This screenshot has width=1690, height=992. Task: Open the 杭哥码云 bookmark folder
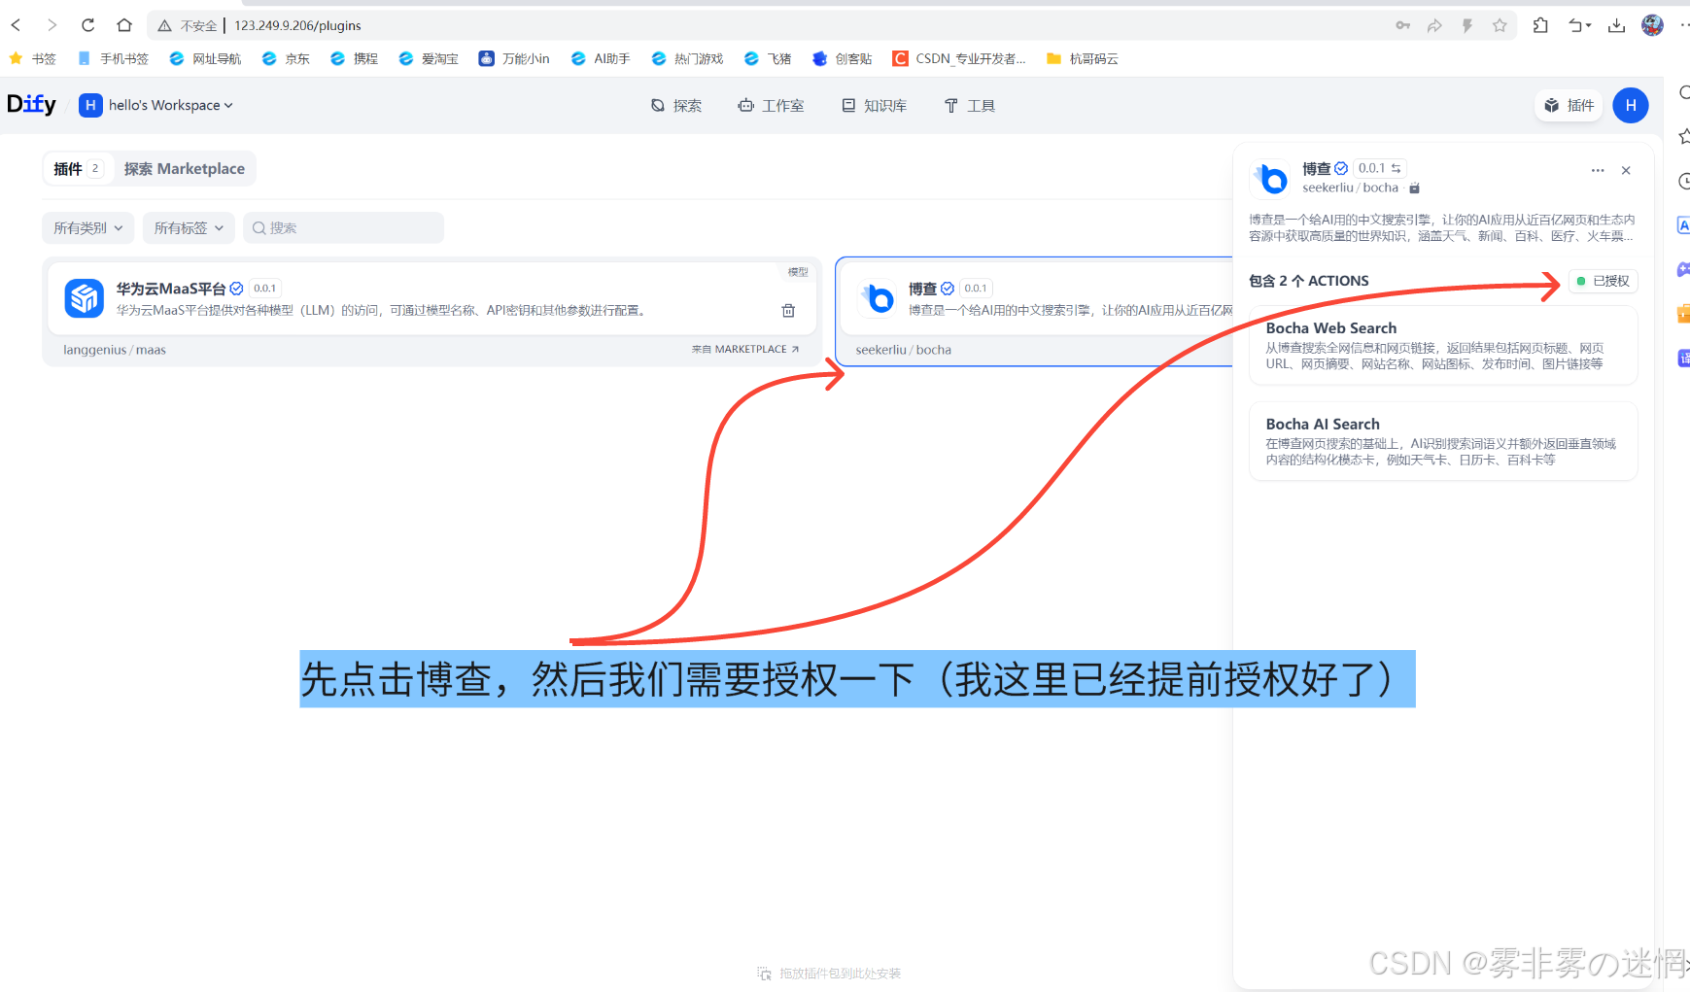(x=1083, y=58)
